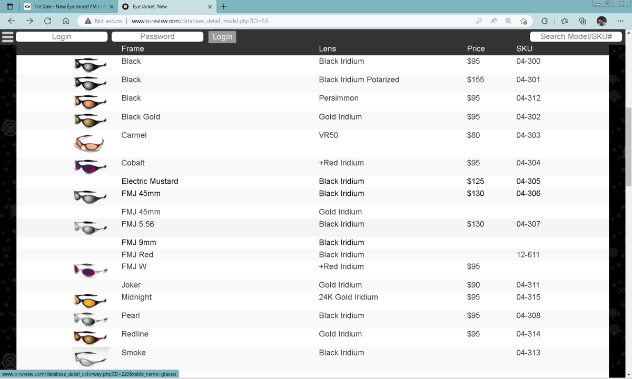Image resolution: width=632 pixels, height=379 pixels.
Task: Refresh the current page
Action: (x=47, y=21)
